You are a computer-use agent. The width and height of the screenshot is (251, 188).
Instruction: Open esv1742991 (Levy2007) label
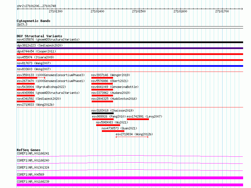point(144,116)
